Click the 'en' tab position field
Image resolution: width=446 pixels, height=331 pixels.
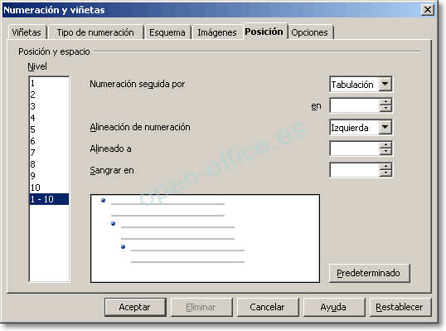coord(355,105)
